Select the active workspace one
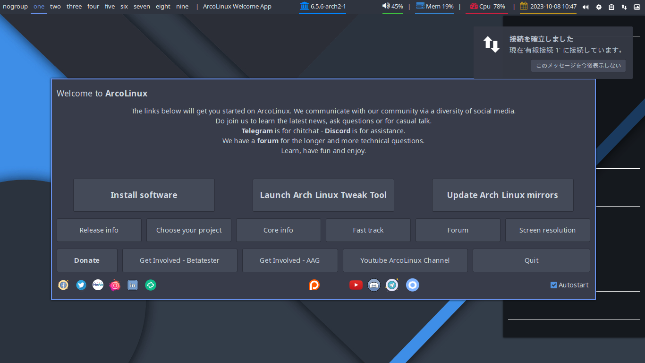 (39, 7)
